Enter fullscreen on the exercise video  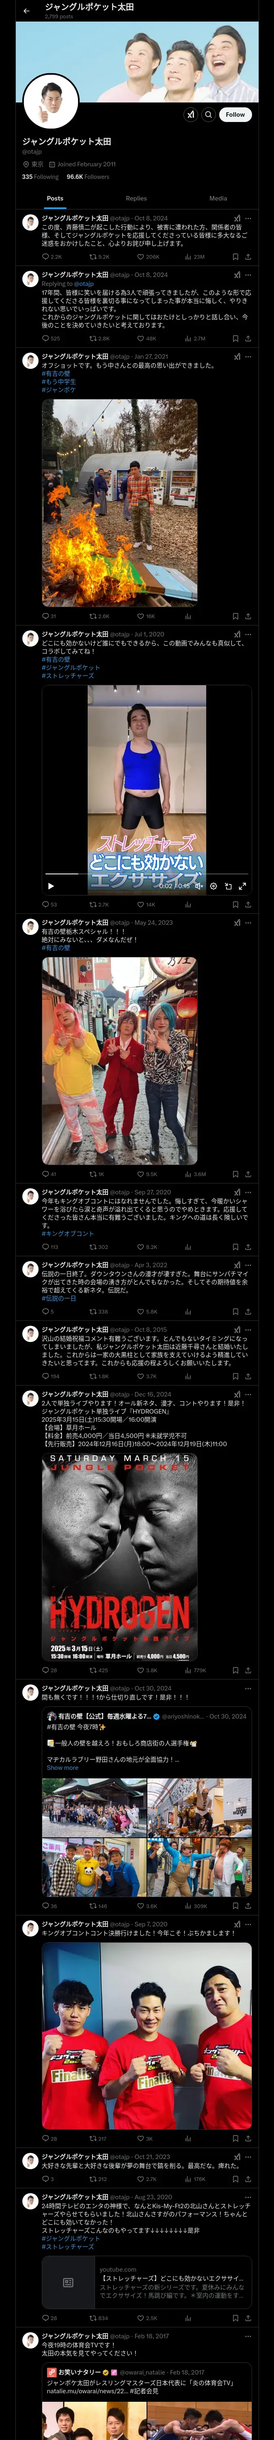tap(242, 886)
